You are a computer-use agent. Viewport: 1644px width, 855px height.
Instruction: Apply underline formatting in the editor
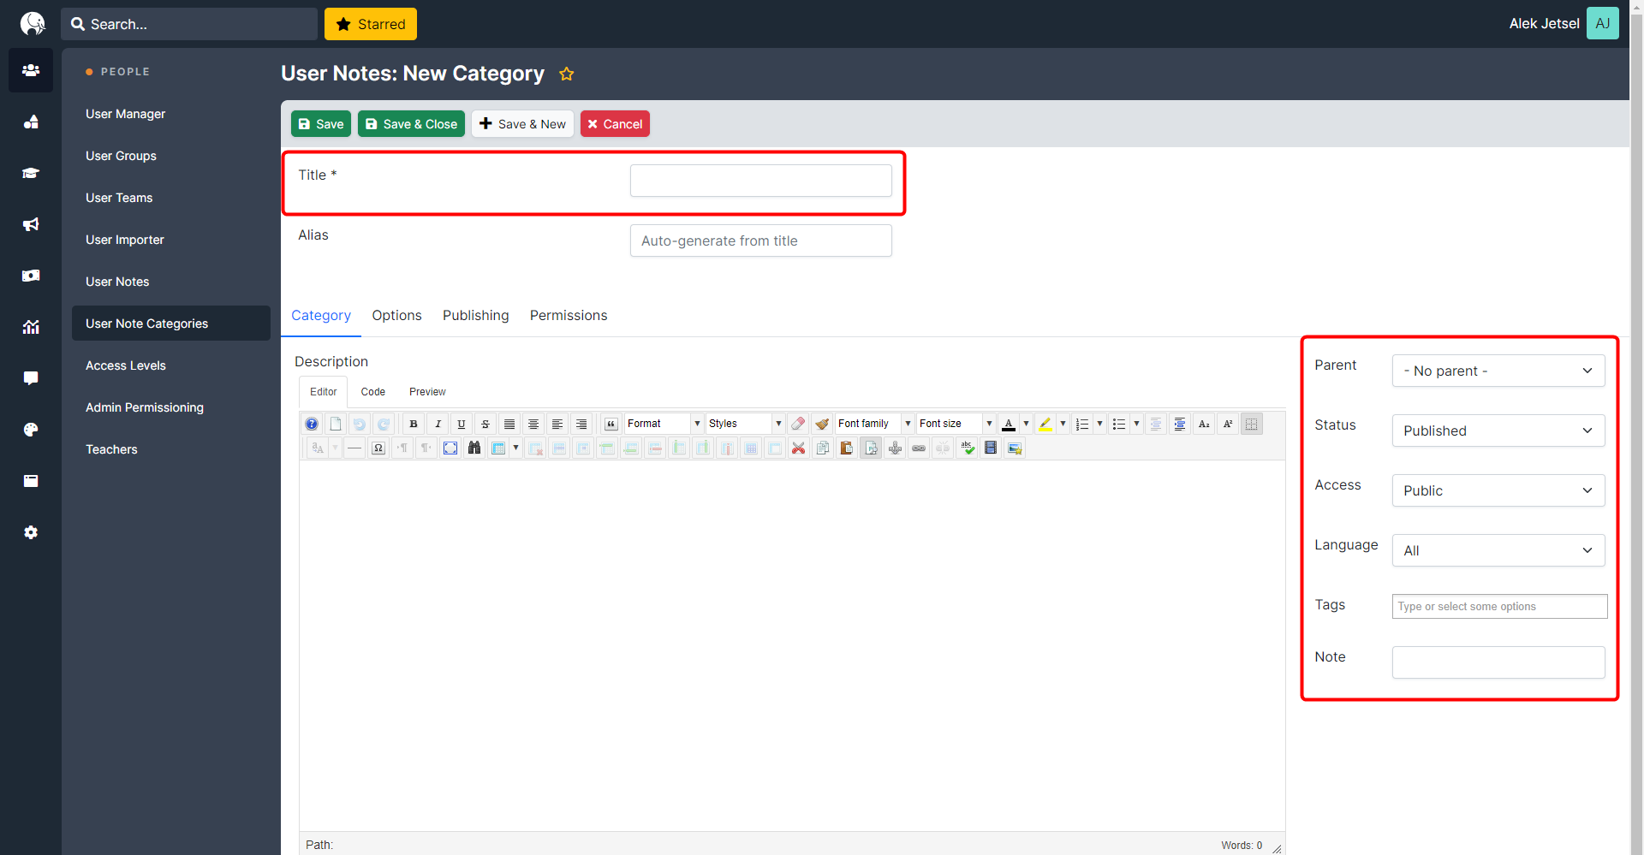point(462,424)
